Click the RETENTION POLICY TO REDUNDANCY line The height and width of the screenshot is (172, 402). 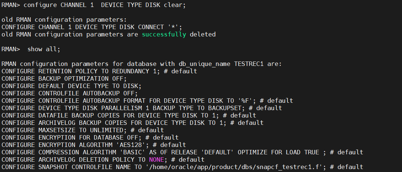99,71
